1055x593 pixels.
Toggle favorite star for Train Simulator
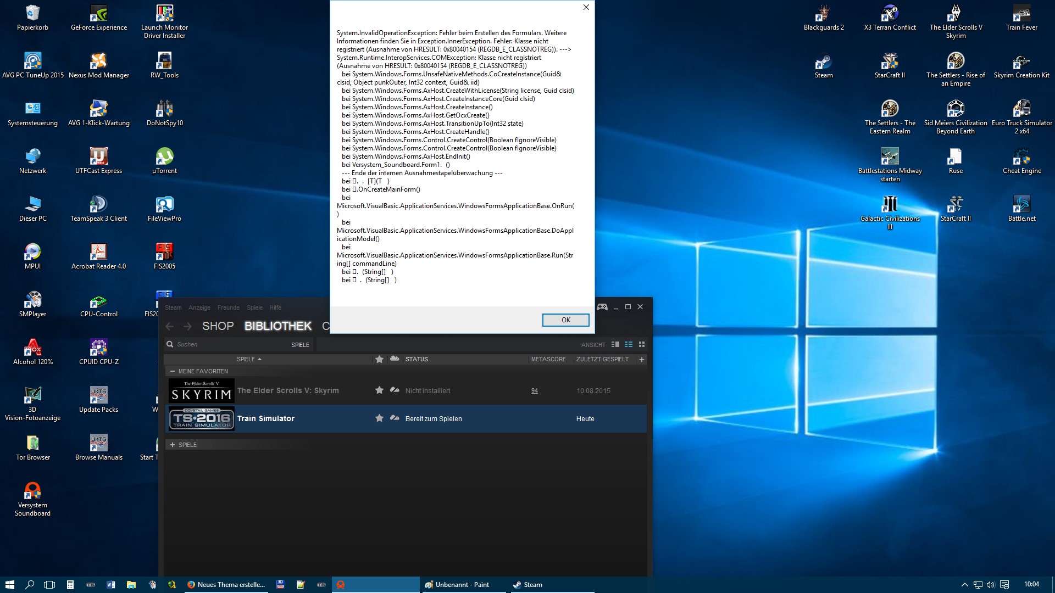379,418
